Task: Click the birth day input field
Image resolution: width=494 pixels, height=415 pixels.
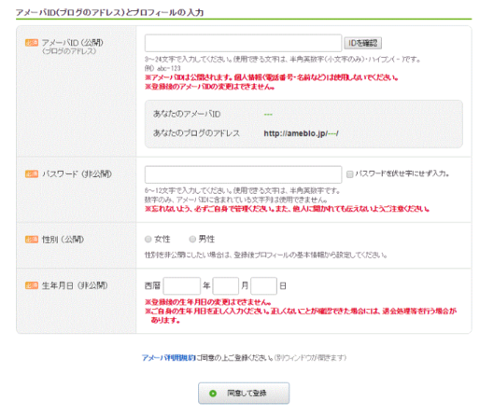Action: pyautogui.click(x=263, y=285)
